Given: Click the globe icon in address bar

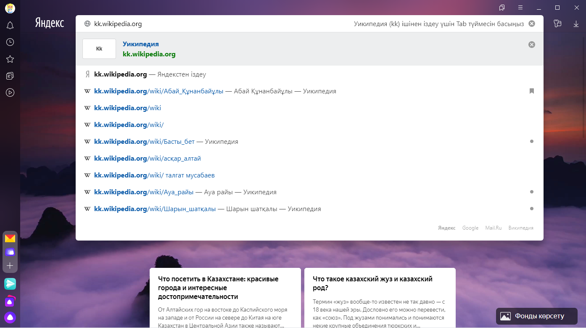Looking at the screenshot, I should coord(87,24).
